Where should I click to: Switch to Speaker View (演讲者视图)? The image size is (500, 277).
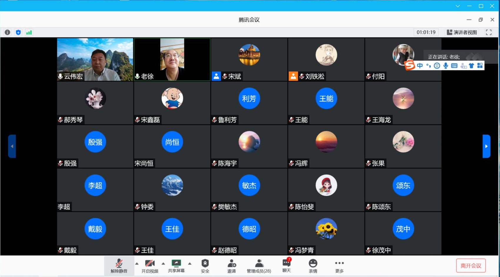pos(462,32)
